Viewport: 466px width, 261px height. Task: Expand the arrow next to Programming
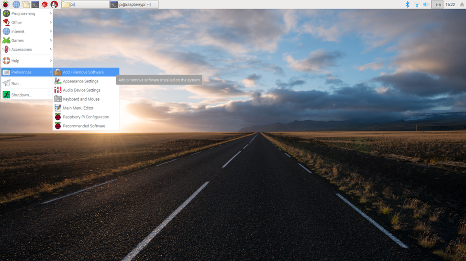(x=51, y=14)
